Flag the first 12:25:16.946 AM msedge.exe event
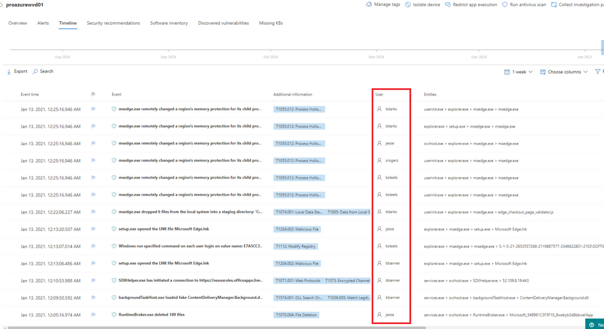The height and width of the screenshot is (329, 604). 93,109
